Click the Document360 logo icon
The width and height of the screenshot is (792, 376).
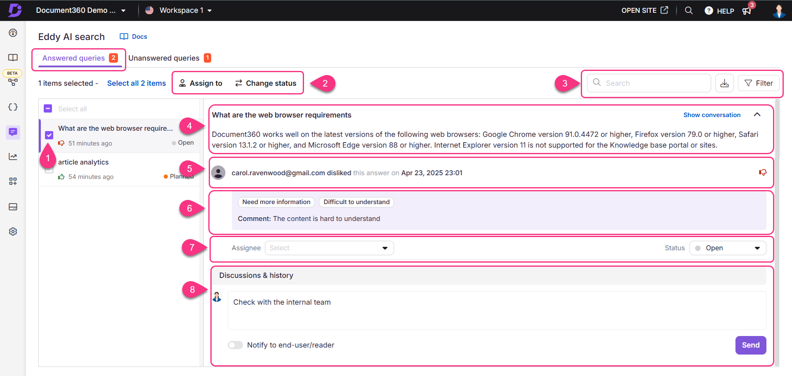pyautogui.click(x=15, y=10)
